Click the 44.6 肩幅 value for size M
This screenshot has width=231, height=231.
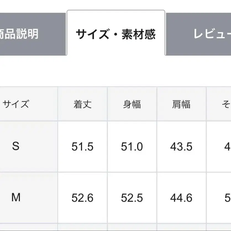tap(182, 197)
